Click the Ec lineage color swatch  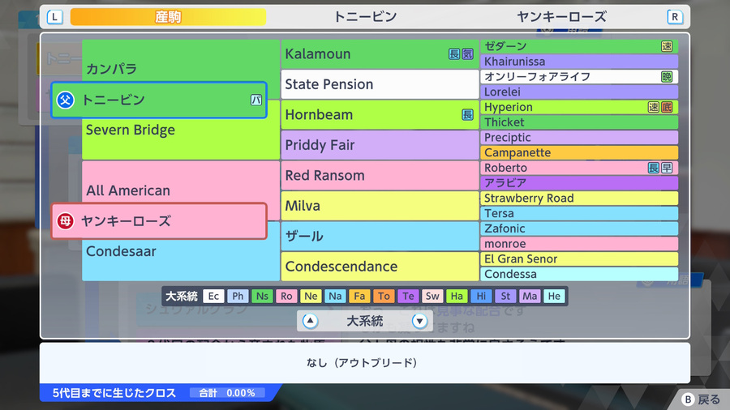tap(213, 296)
